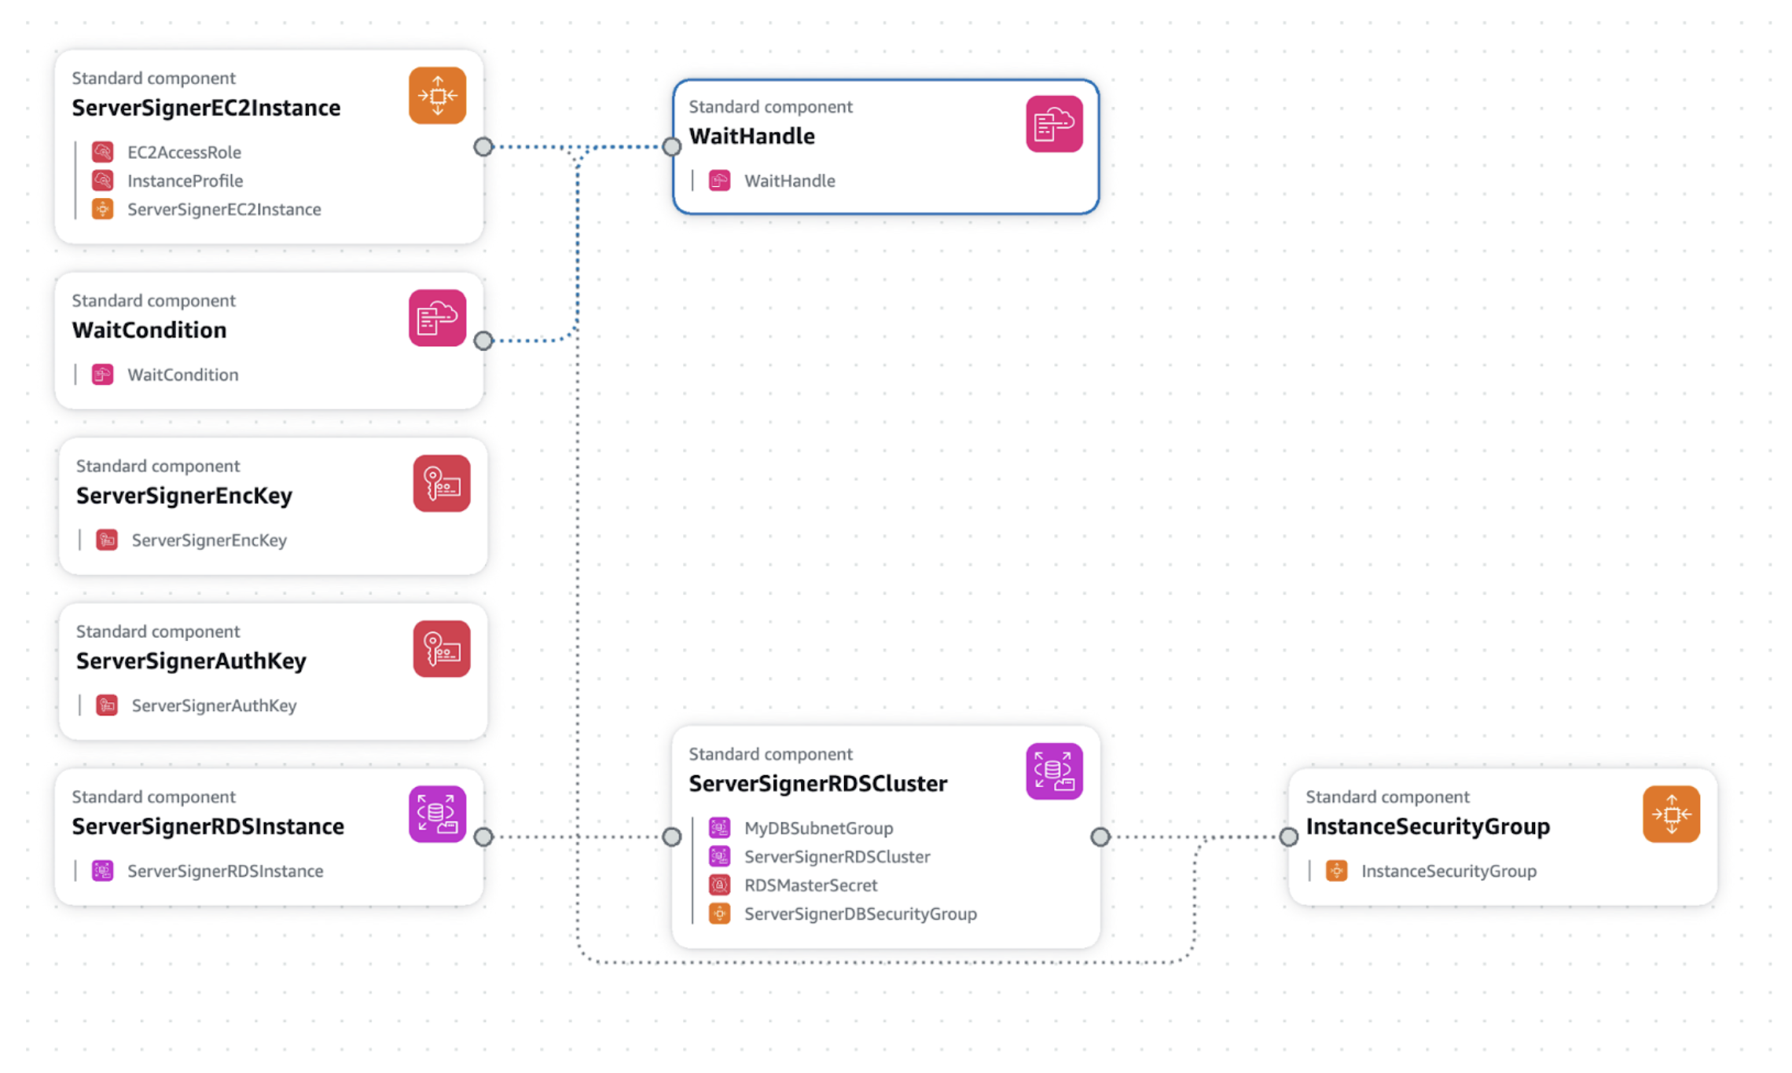The image size is (1792, 1073).
Task: Click the purple RDS icon on ServerSignerRDSCluster card
Action: [1053, 771]
